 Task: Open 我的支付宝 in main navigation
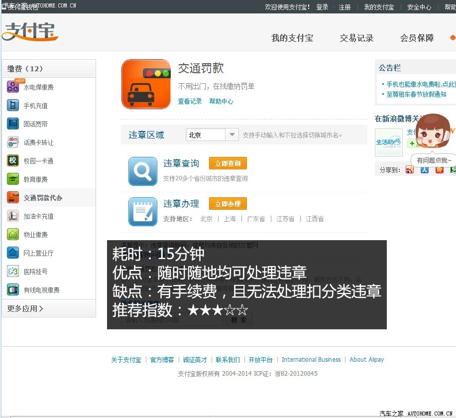coord(292,38)
